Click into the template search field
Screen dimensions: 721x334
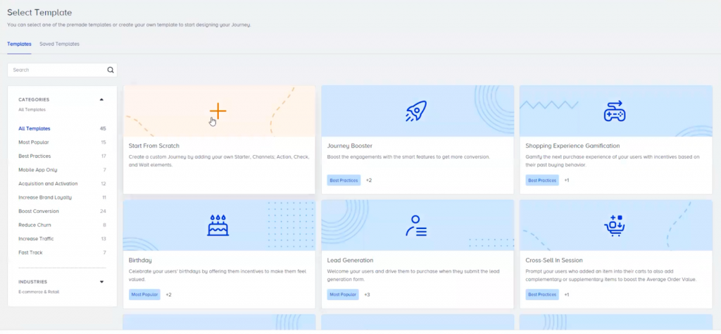(56, 70)
